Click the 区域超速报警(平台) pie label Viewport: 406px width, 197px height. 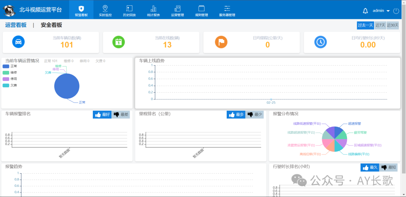click(x=368, y=145)
